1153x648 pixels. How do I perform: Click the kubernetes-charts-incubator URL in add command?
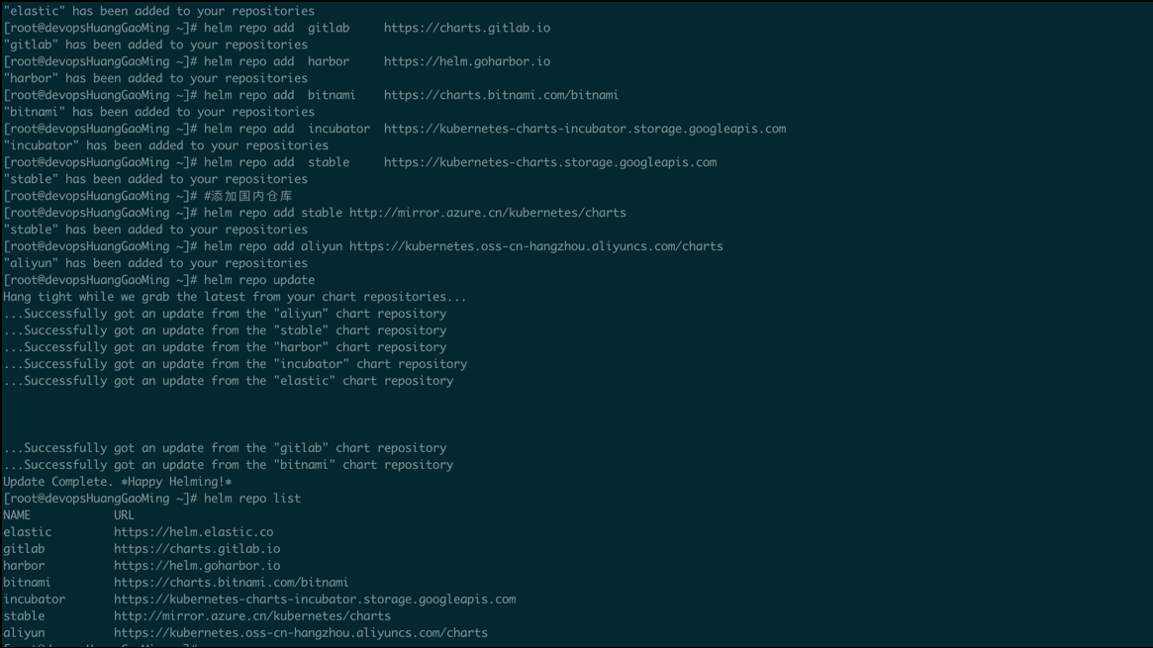coord(585,129)
